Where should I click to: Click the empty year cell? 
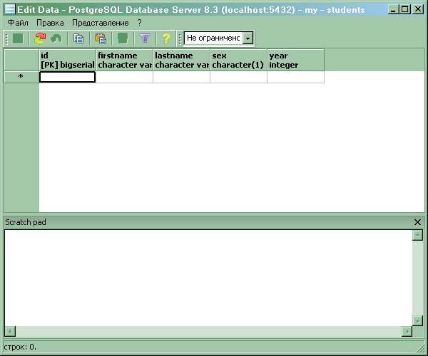pos(295,77)
